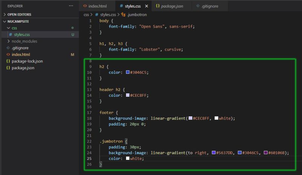302x175 pixels.
Task: Click the footer selector on line 17
Action: [x=106, y=113]
